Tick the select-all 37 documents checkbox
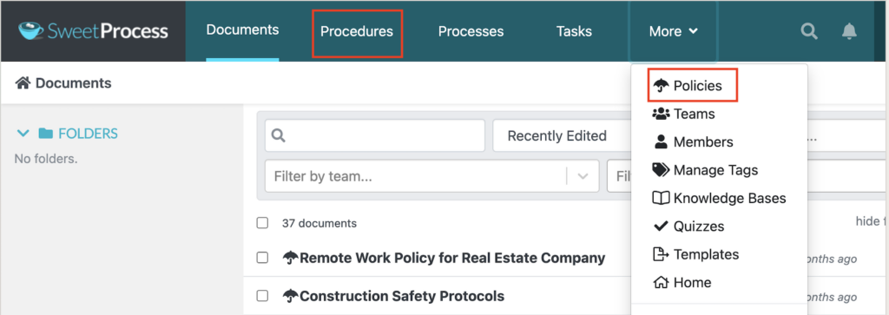 (262, 223)
